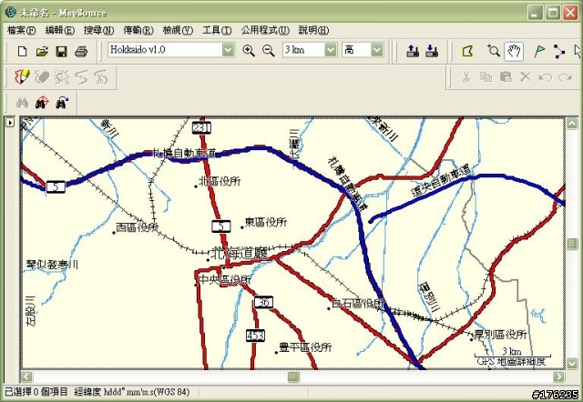Save the file with the floppy disk icon
Screen dimensions: 583x402
(61, 51)
